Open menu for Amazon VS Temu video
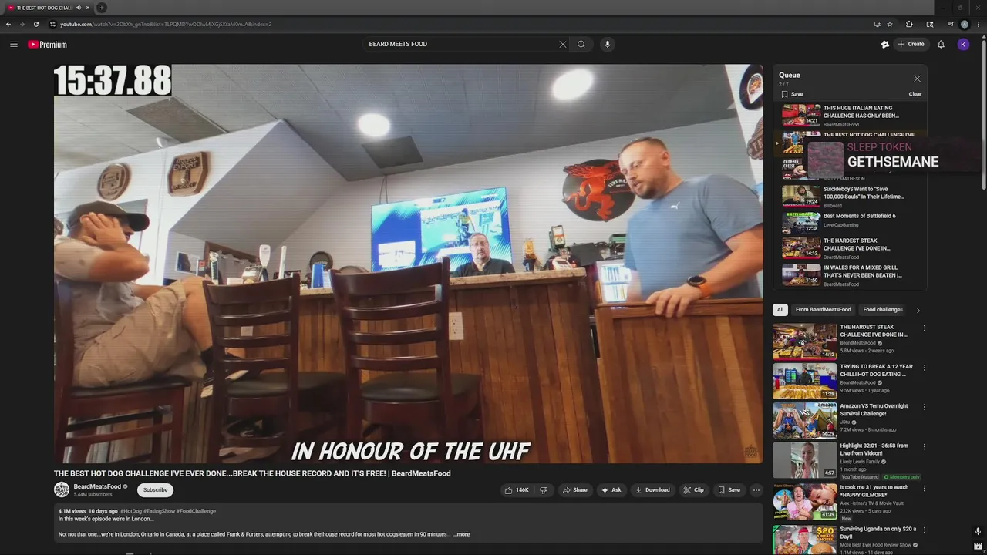The width and height of the screenshot is (987, 555). coord(924,407)
